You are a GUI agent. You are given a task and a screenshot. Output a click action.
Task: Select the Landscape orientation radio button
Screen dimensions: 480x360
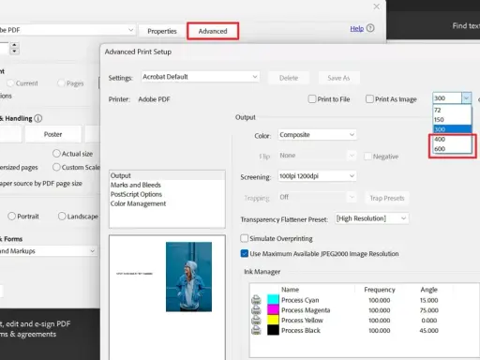(62, 217)
